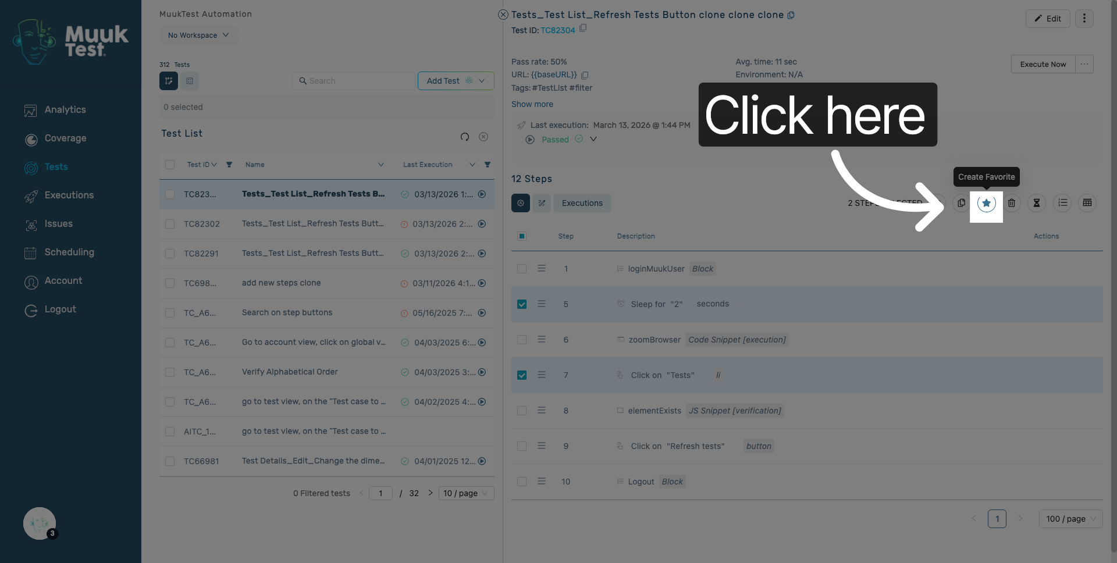Go to next tests page
This screenshot has width=1117, height=563.
click(x=431, y=493)
